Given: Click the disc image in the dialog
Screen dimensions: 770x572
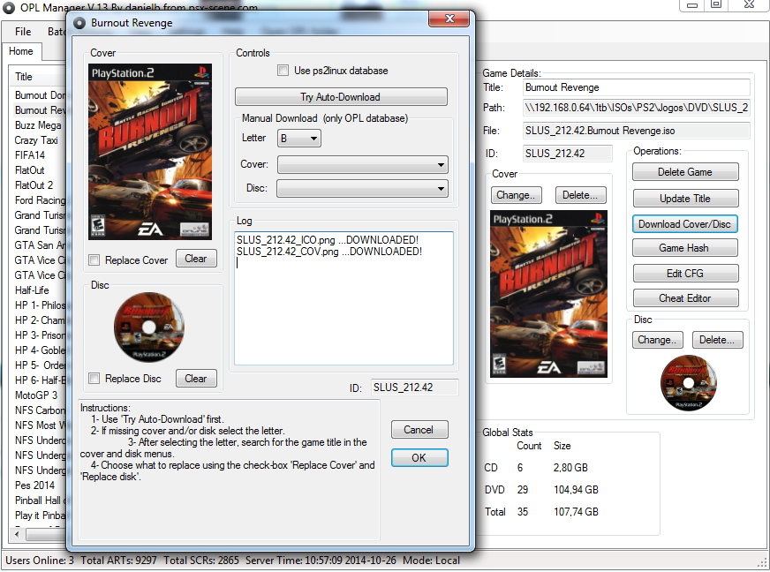Looking at the screenshot, I should [149, 327].
